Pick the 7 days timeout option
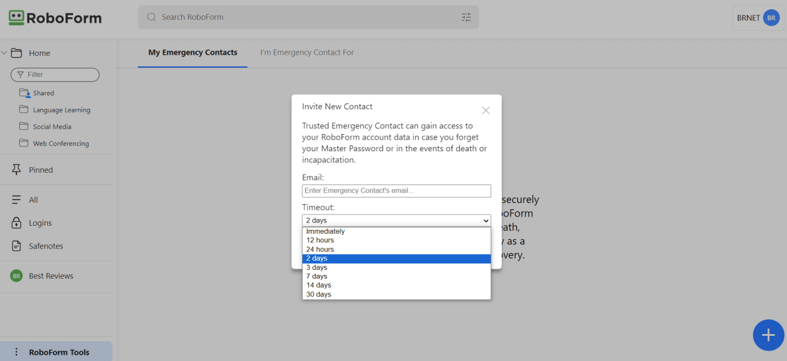This screenshot has height=361, width=787. tap(317, 277)
